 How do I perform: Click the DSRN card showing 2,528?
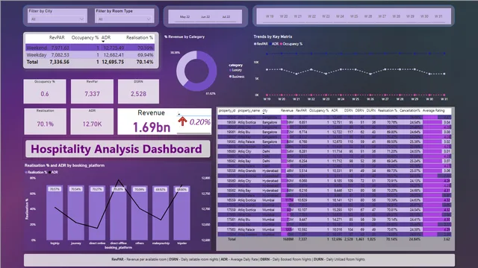click(x=138, y=92)
